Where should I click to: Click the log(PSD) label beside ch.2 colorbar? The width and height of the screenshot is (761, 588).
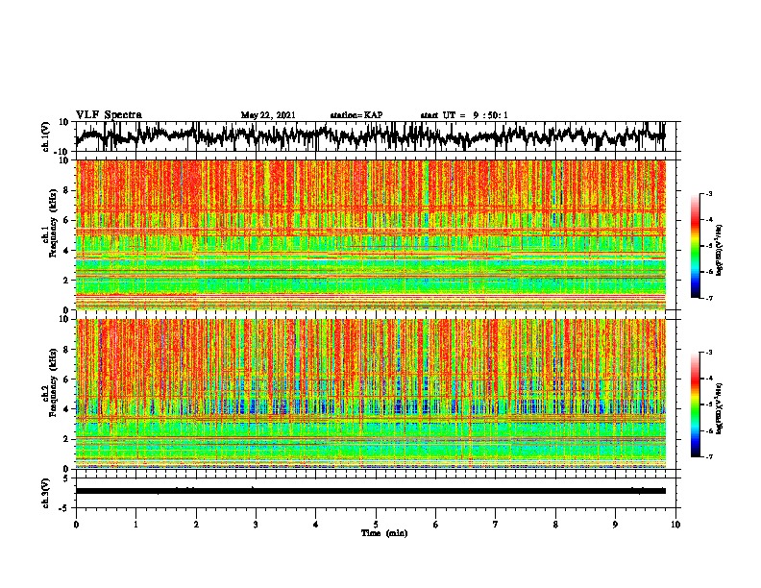coord(720,407)
